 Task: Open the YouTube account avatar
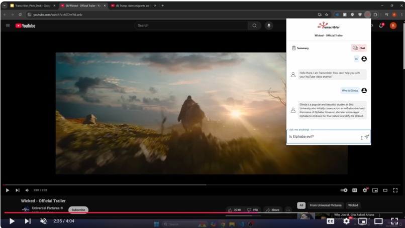click(393, 26)
